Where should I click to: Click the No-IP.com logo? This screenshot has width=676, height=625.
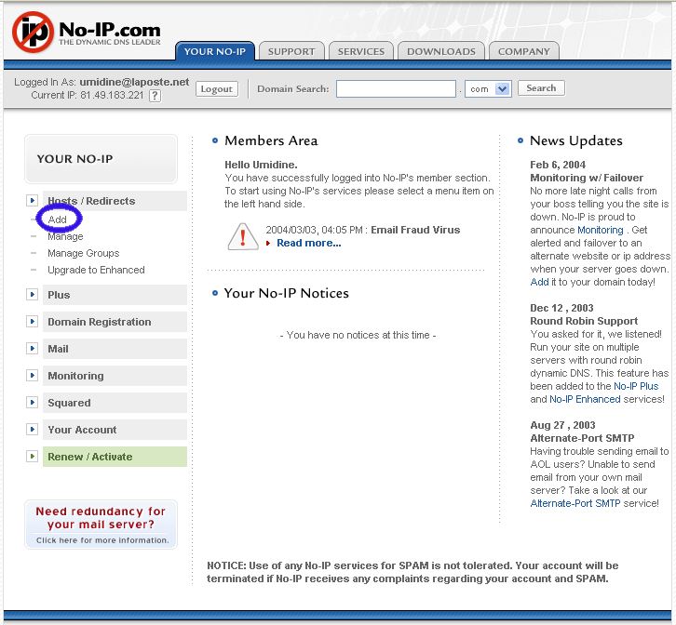[87, 33]
